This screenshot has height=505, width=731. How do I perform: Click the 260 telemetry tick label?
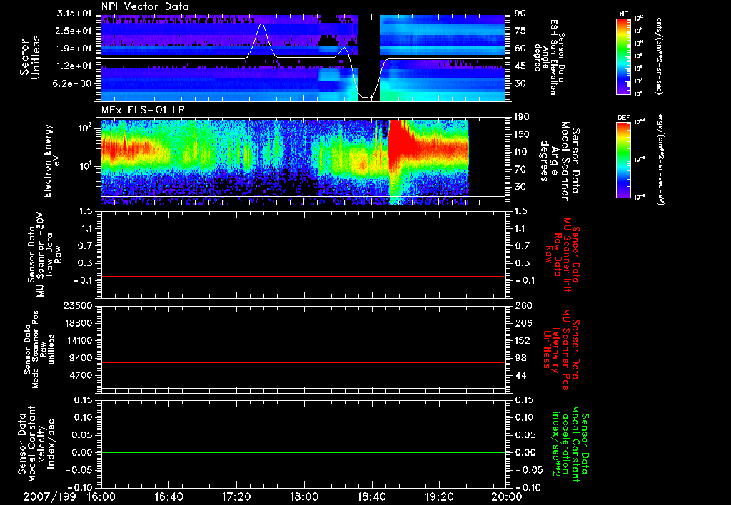pos(523,306)
